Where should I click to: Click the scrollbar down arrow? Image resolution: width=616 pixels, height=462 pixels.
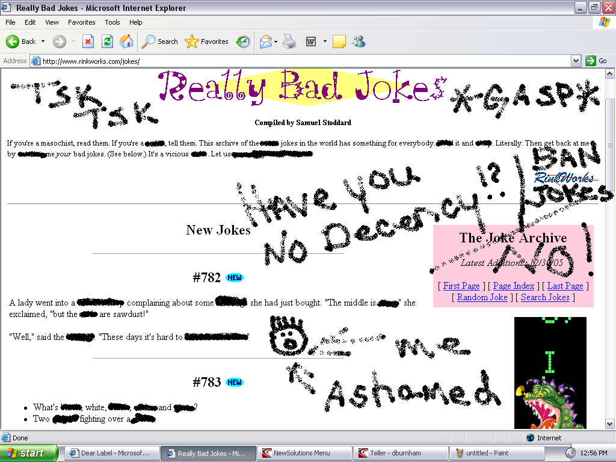[x=610, y=424]
